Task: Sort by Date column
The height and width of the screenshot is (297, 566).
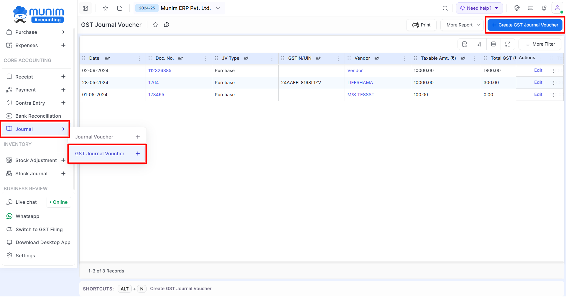Action: tap(107, 58)
